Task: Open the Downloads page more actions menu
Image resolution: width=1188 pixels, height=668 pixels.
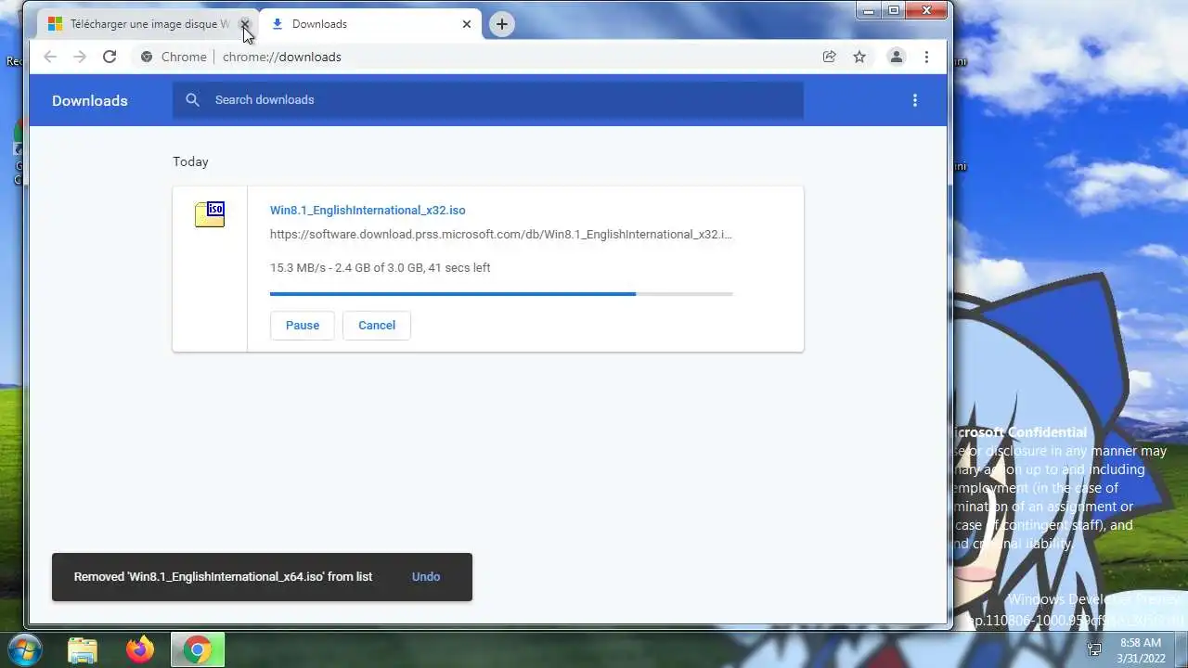Action: pos(915,100)
